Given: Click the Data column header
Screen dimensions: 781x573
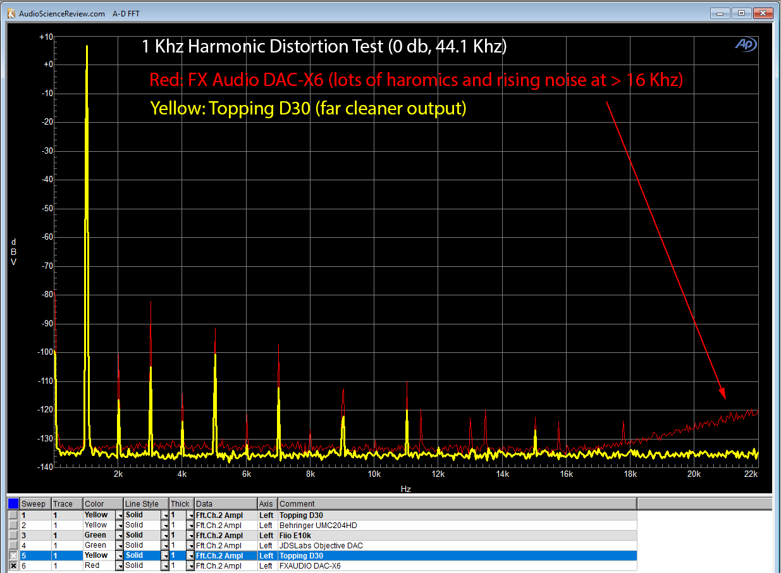Looking at the screenshot, I should [226, 504].
